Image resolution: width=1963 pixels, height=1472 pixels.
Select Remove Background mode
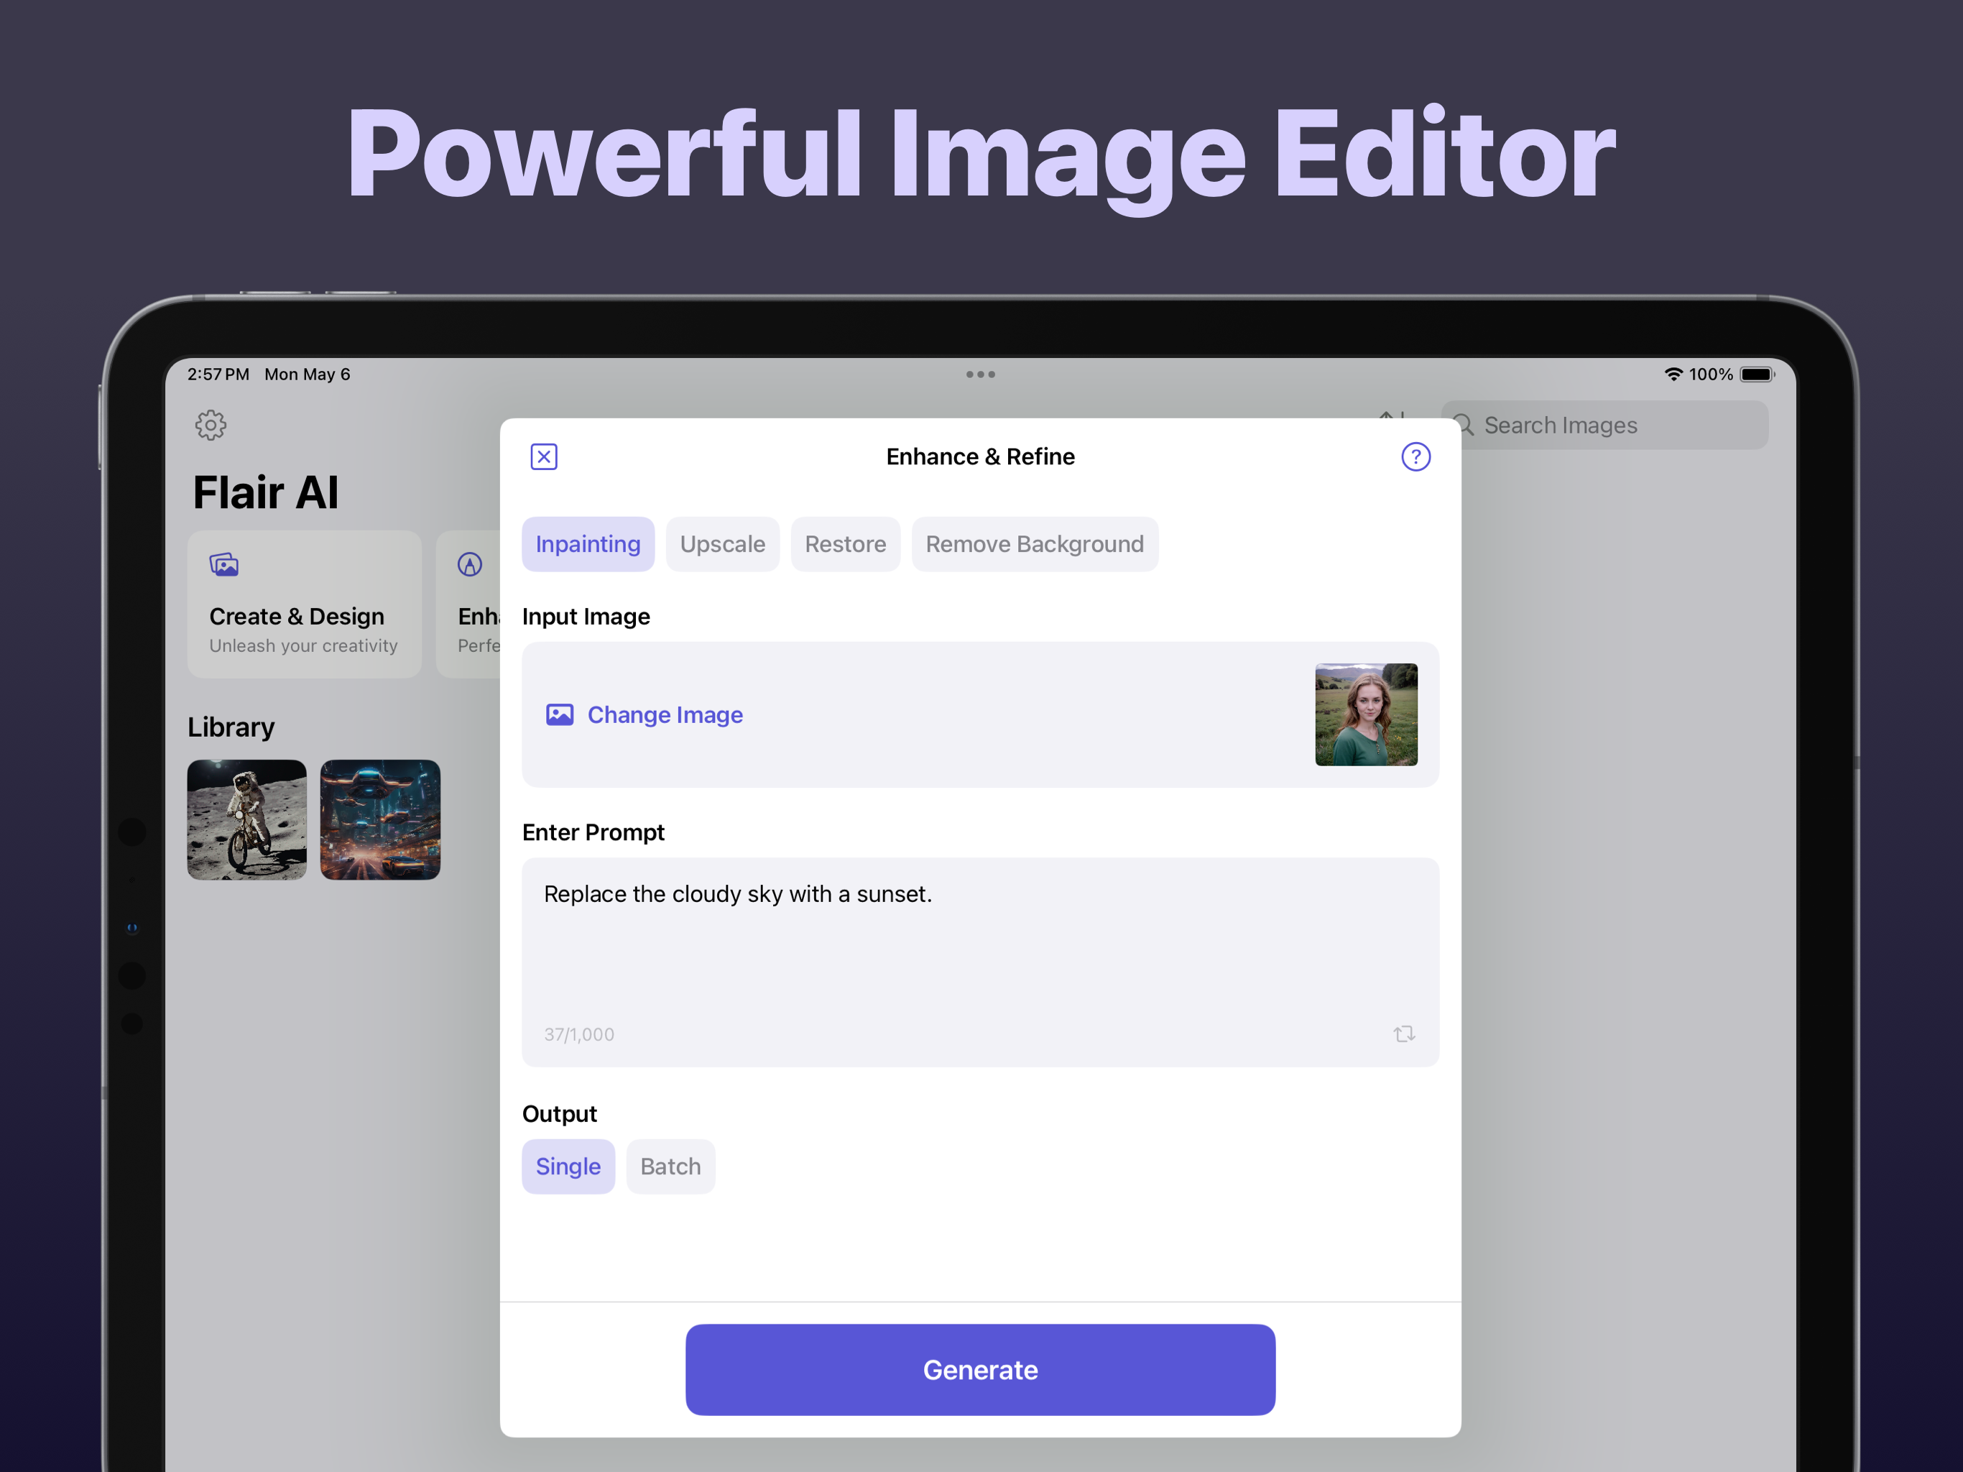1035,543
